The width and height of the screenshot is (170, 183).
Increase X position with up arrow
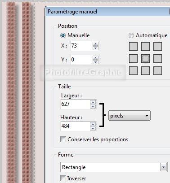pos(95,44)
